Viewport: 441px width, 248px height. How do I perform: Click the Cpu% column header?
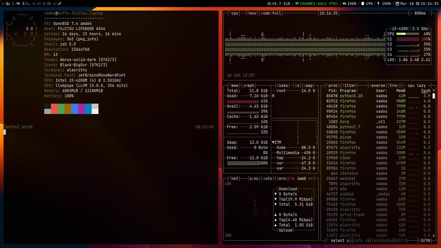426,91
